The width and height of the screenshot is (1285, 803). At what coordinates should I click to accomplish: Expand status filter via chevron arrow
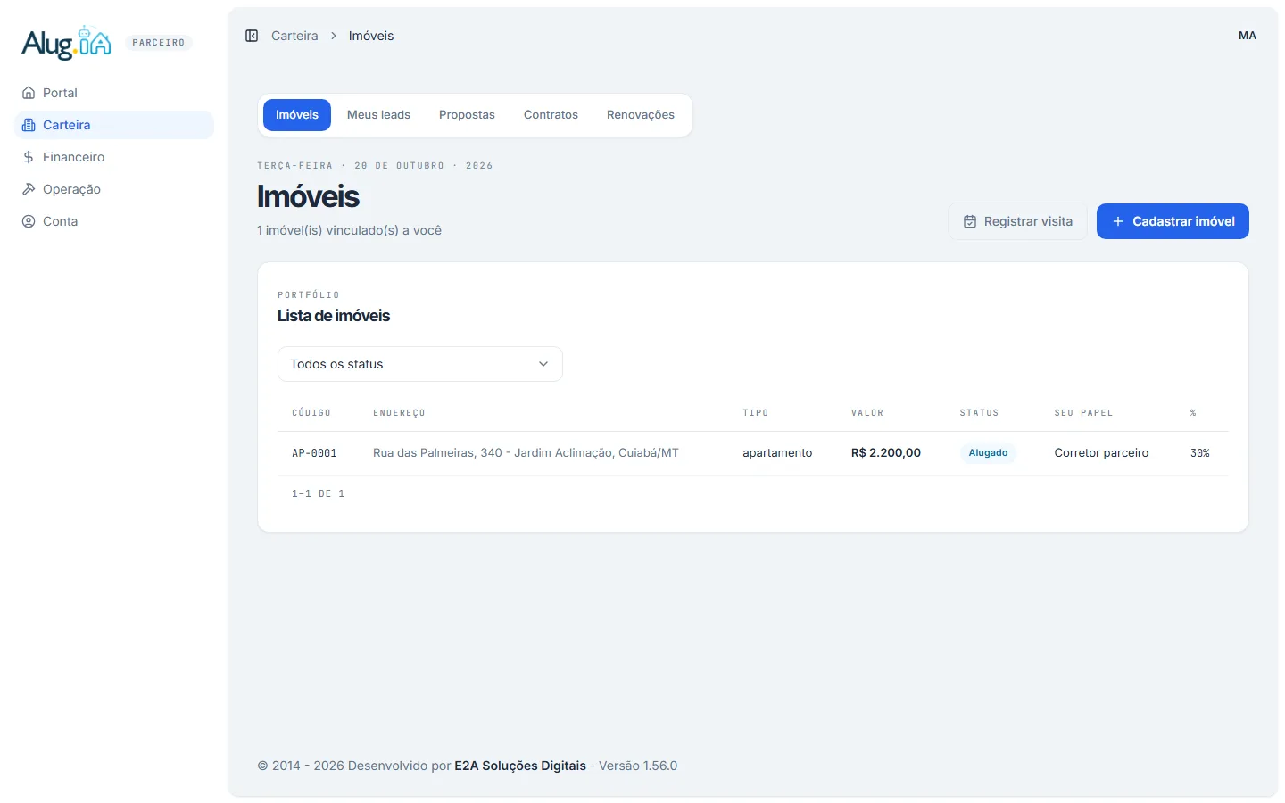click(543, 364)
